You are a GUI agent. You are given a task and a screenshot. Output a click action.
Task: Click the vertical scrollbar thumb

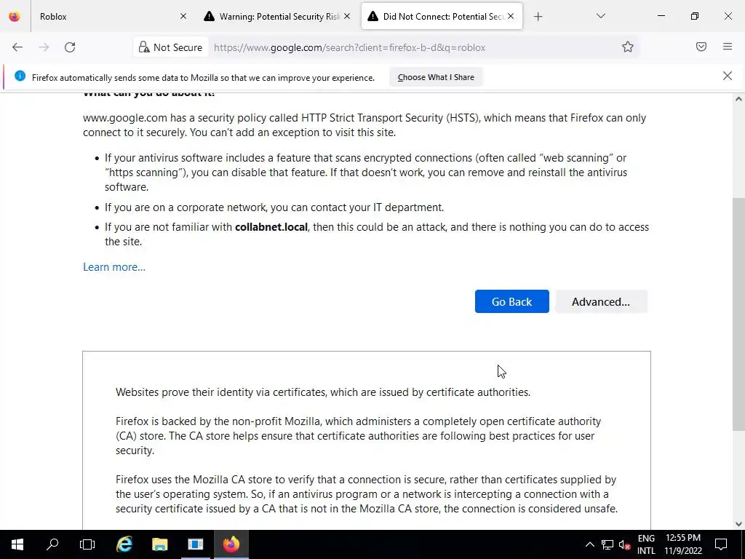click(x=738, y=314)
